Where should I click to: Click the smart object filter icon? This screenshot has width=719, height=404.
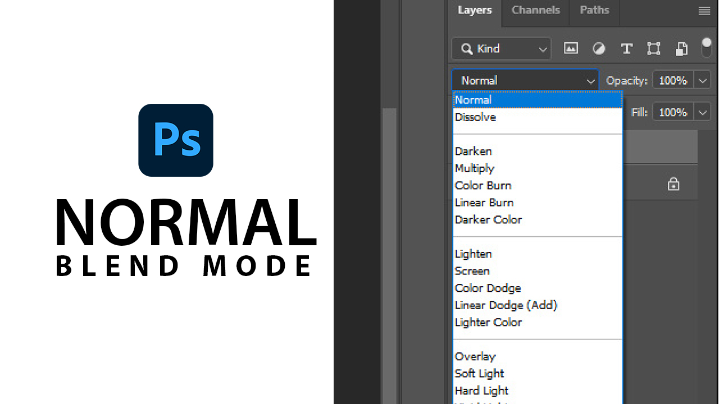(681, 49)
